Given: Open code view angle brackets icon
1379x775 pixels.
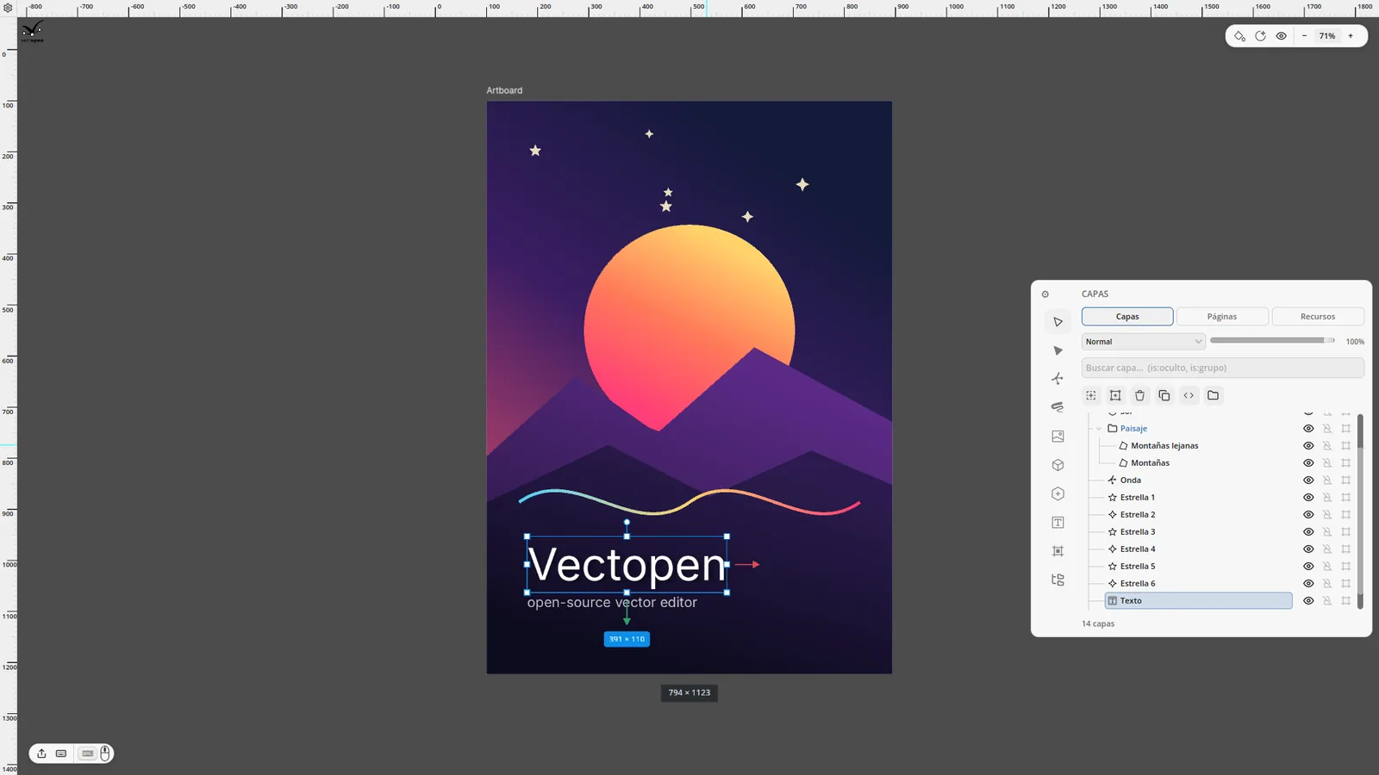Looking at the screenshot, I should click(1189, 395).
